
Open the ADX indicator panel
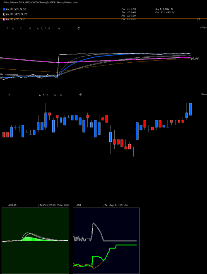pos(106,241)
